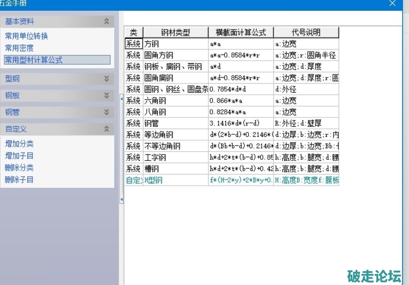Open 常用单位转换 page
Screen dimensions: 409x285
pyautogui.click(x=26, y=36)
